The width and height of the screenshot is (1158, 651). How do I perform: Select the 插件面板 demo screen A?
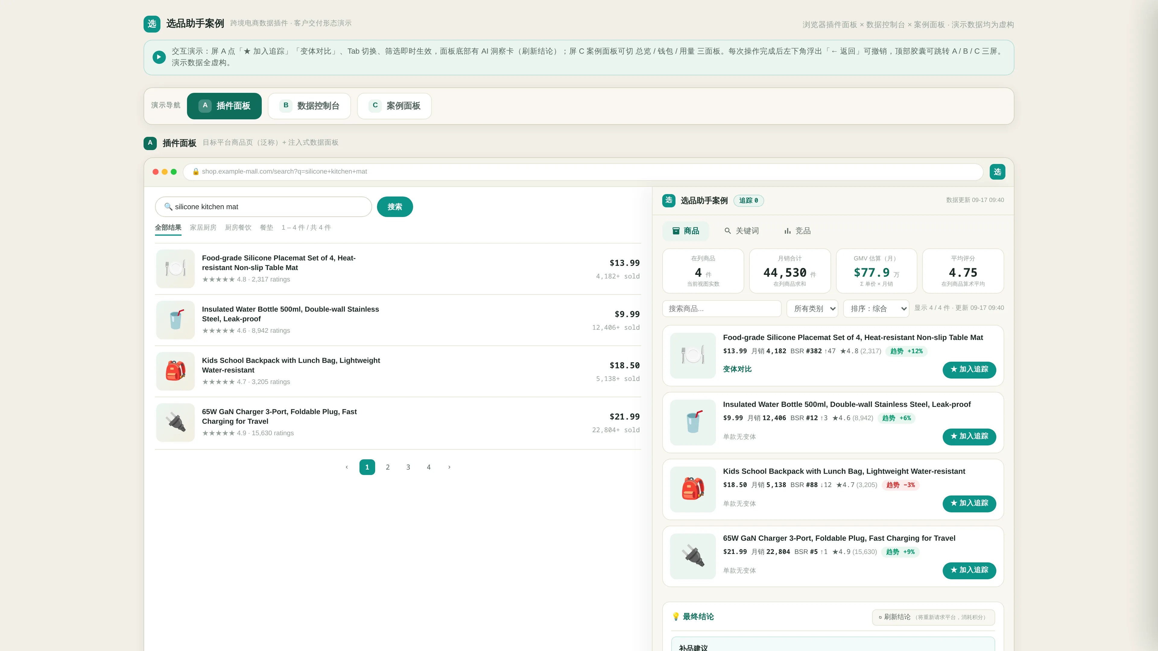pos(224,106)
